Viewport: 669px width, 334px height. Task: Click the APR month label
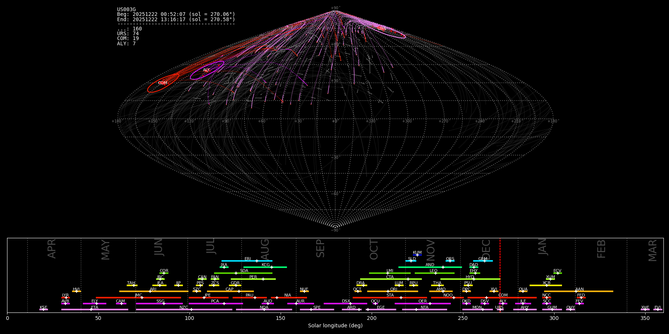[52, 249]
